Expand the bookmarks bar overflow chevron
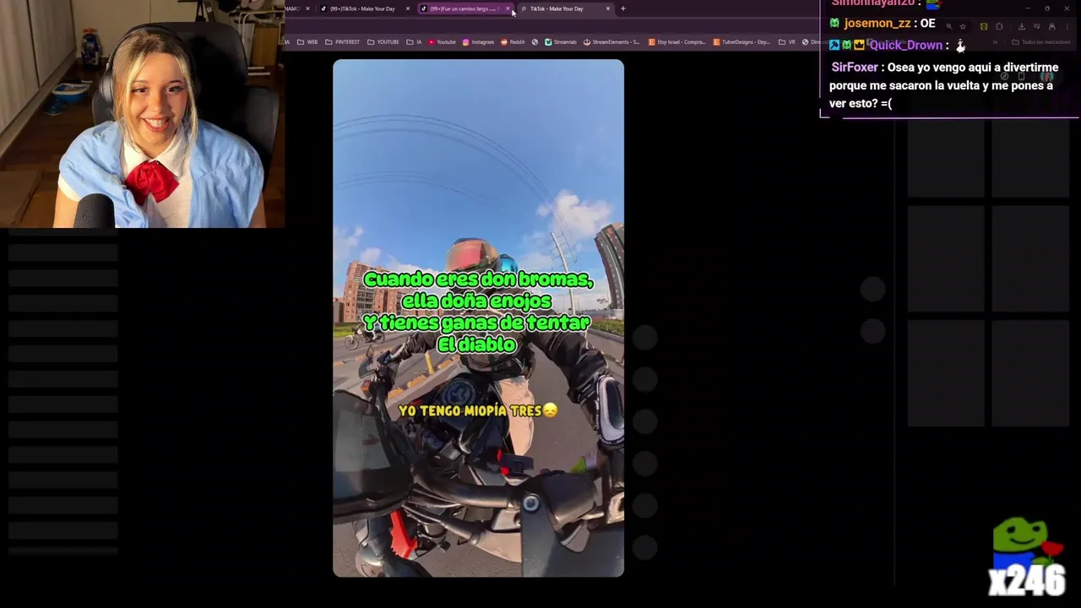The image size is (1081, 608). coord(995,42)
